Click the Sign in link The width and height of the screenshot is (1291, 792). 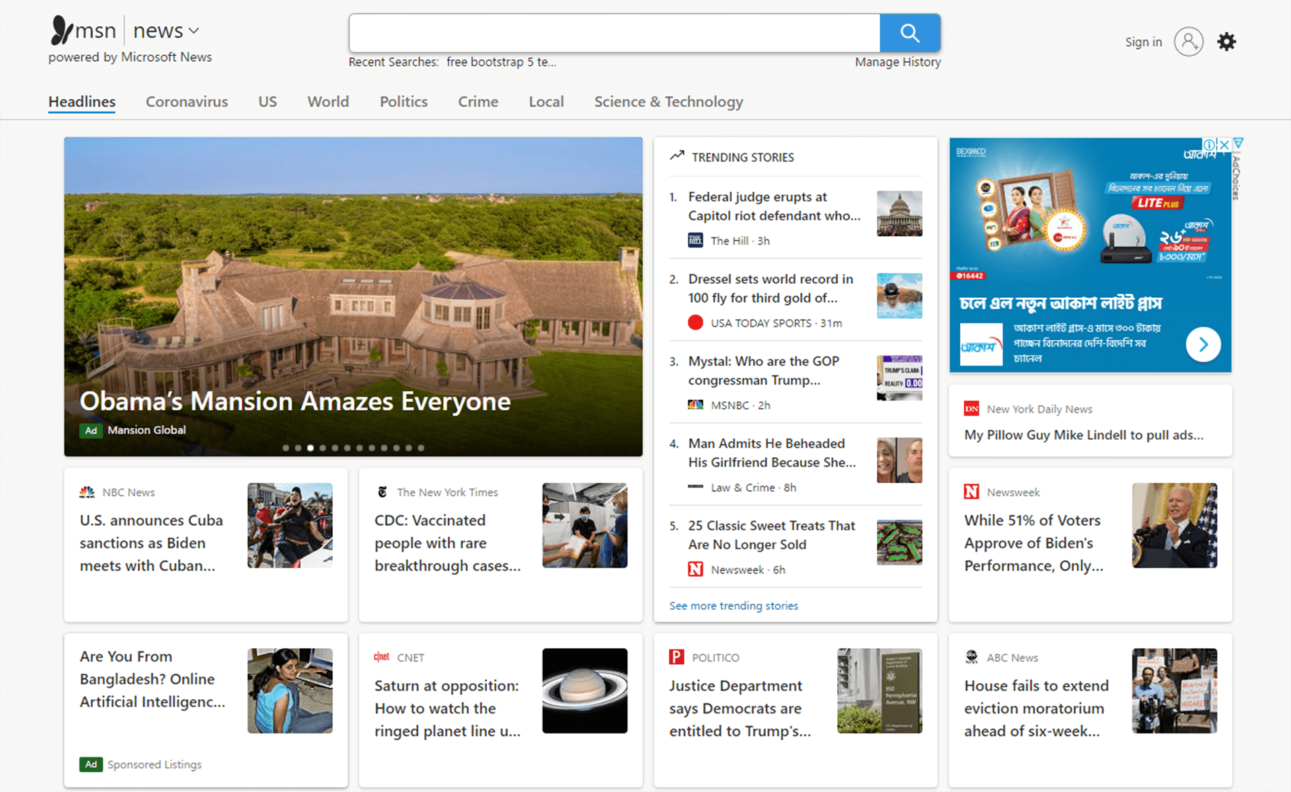click(1143, 42)
